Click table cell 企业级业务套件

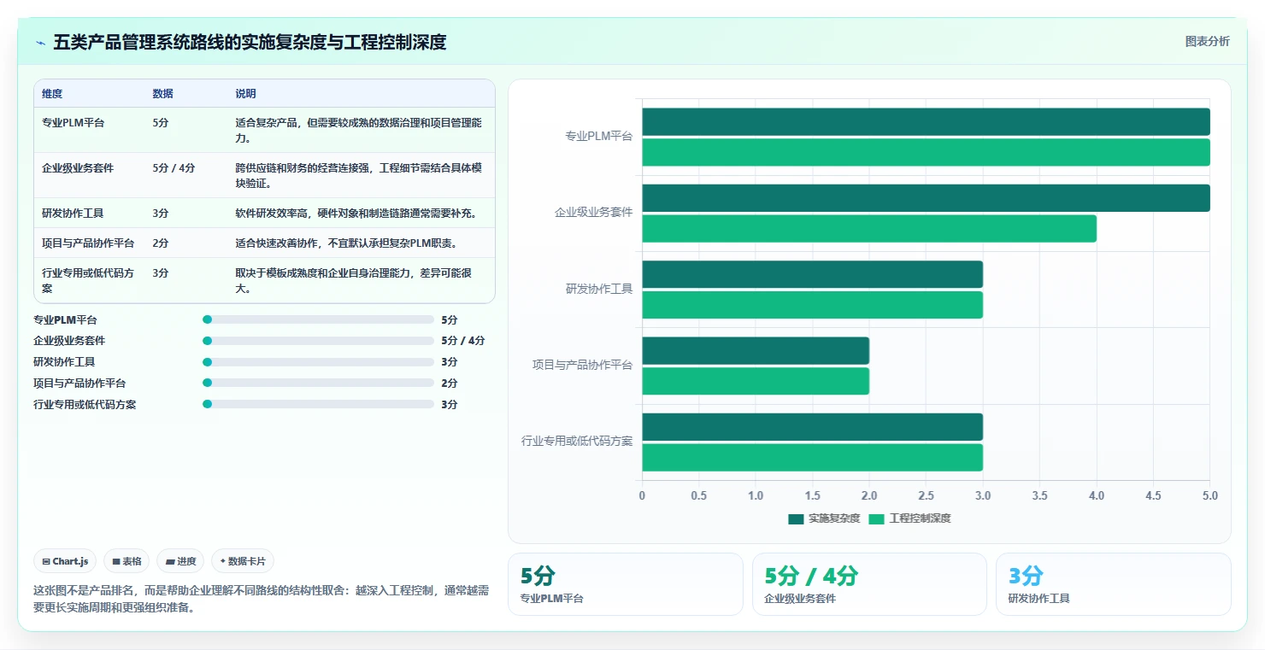pyautogui.click(x=78, y=168)
